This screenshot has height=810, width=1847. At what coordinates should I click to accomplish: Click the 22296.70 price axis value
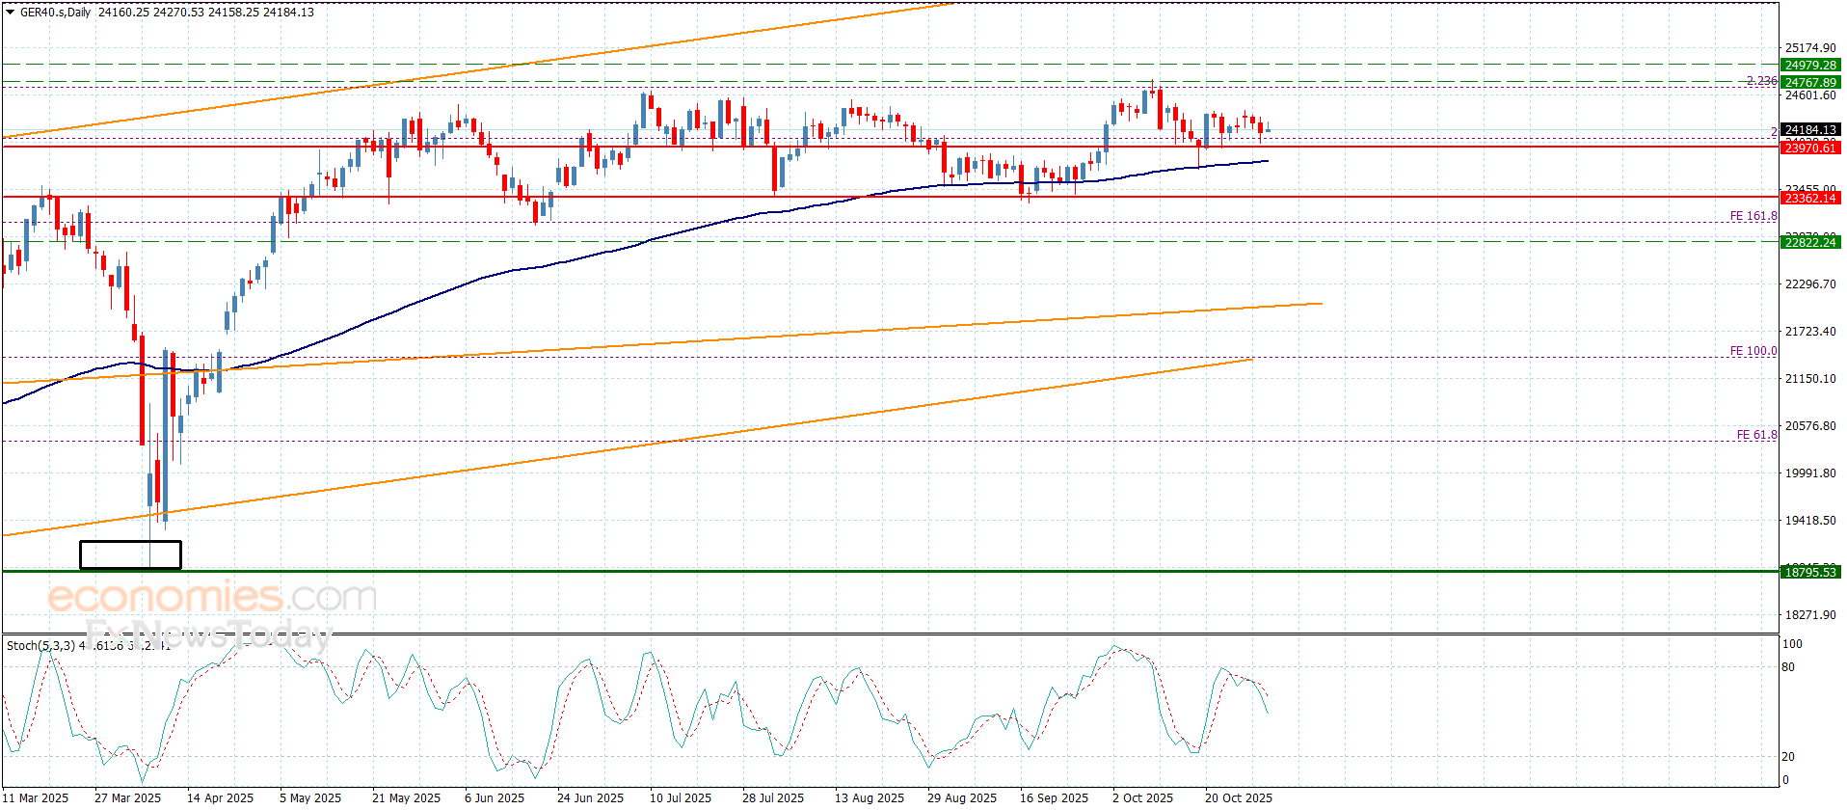click(x=1810, y=283)
